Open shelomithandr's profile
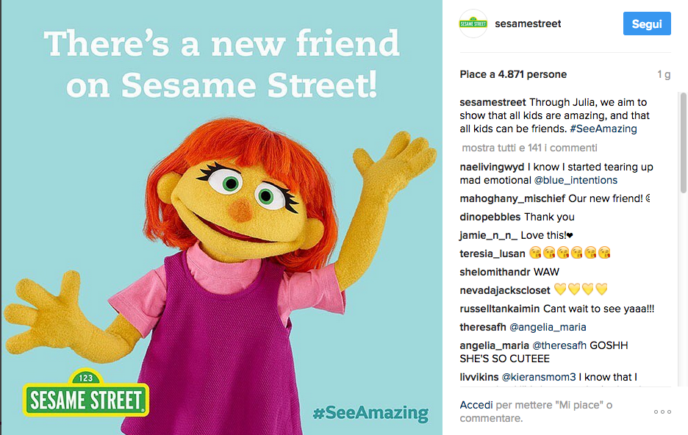This screenshot has width=688, height=435. point(492,271)
